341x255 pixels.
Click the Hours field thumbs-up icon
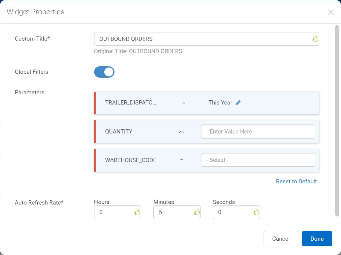[x=137, y=212]
